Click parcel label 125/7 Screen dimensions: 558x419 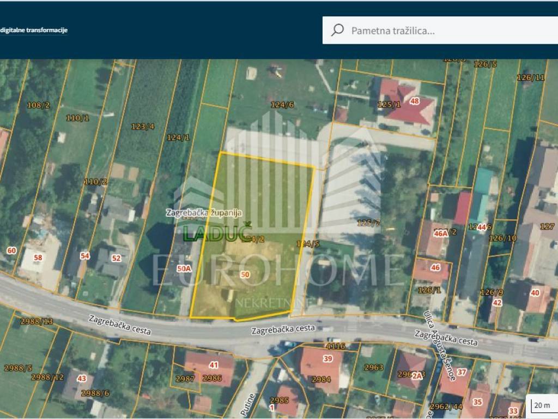368,223
